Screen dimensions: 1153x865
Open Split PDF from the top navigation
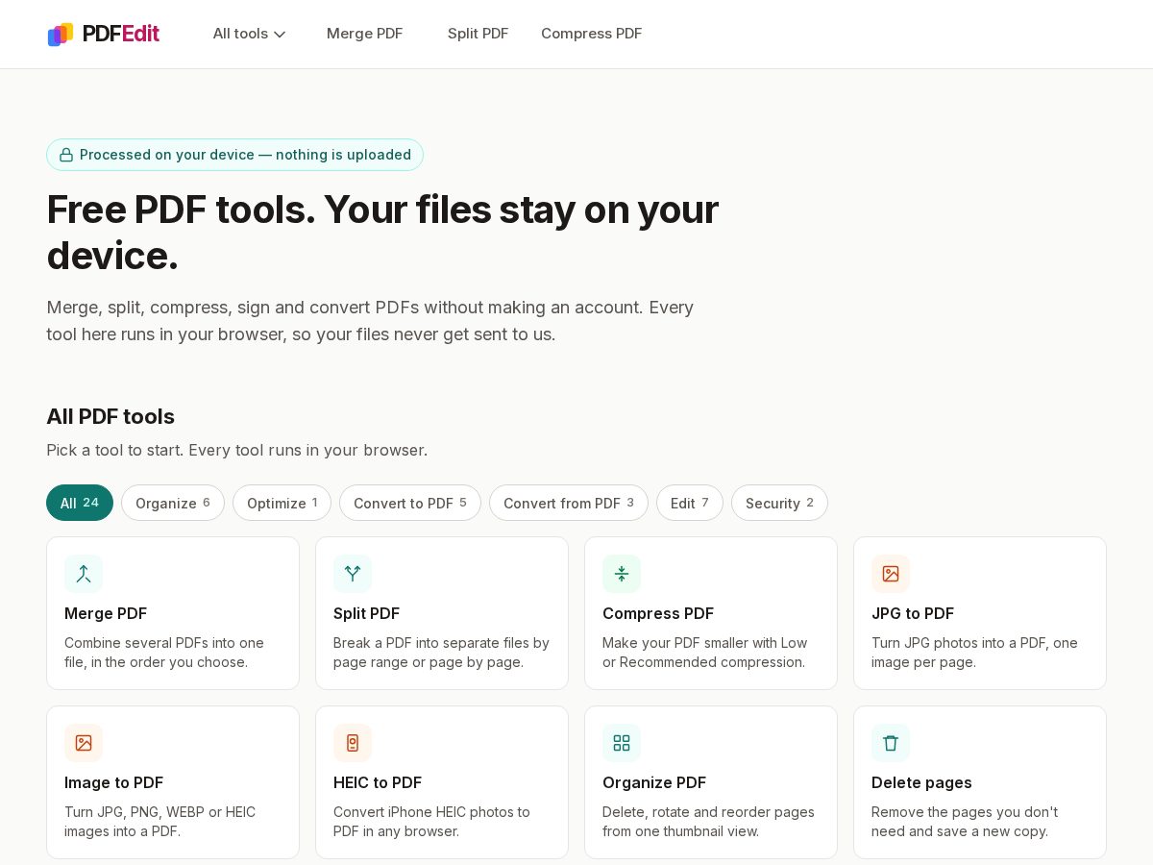pyautogui.click(x=478, y=34)
